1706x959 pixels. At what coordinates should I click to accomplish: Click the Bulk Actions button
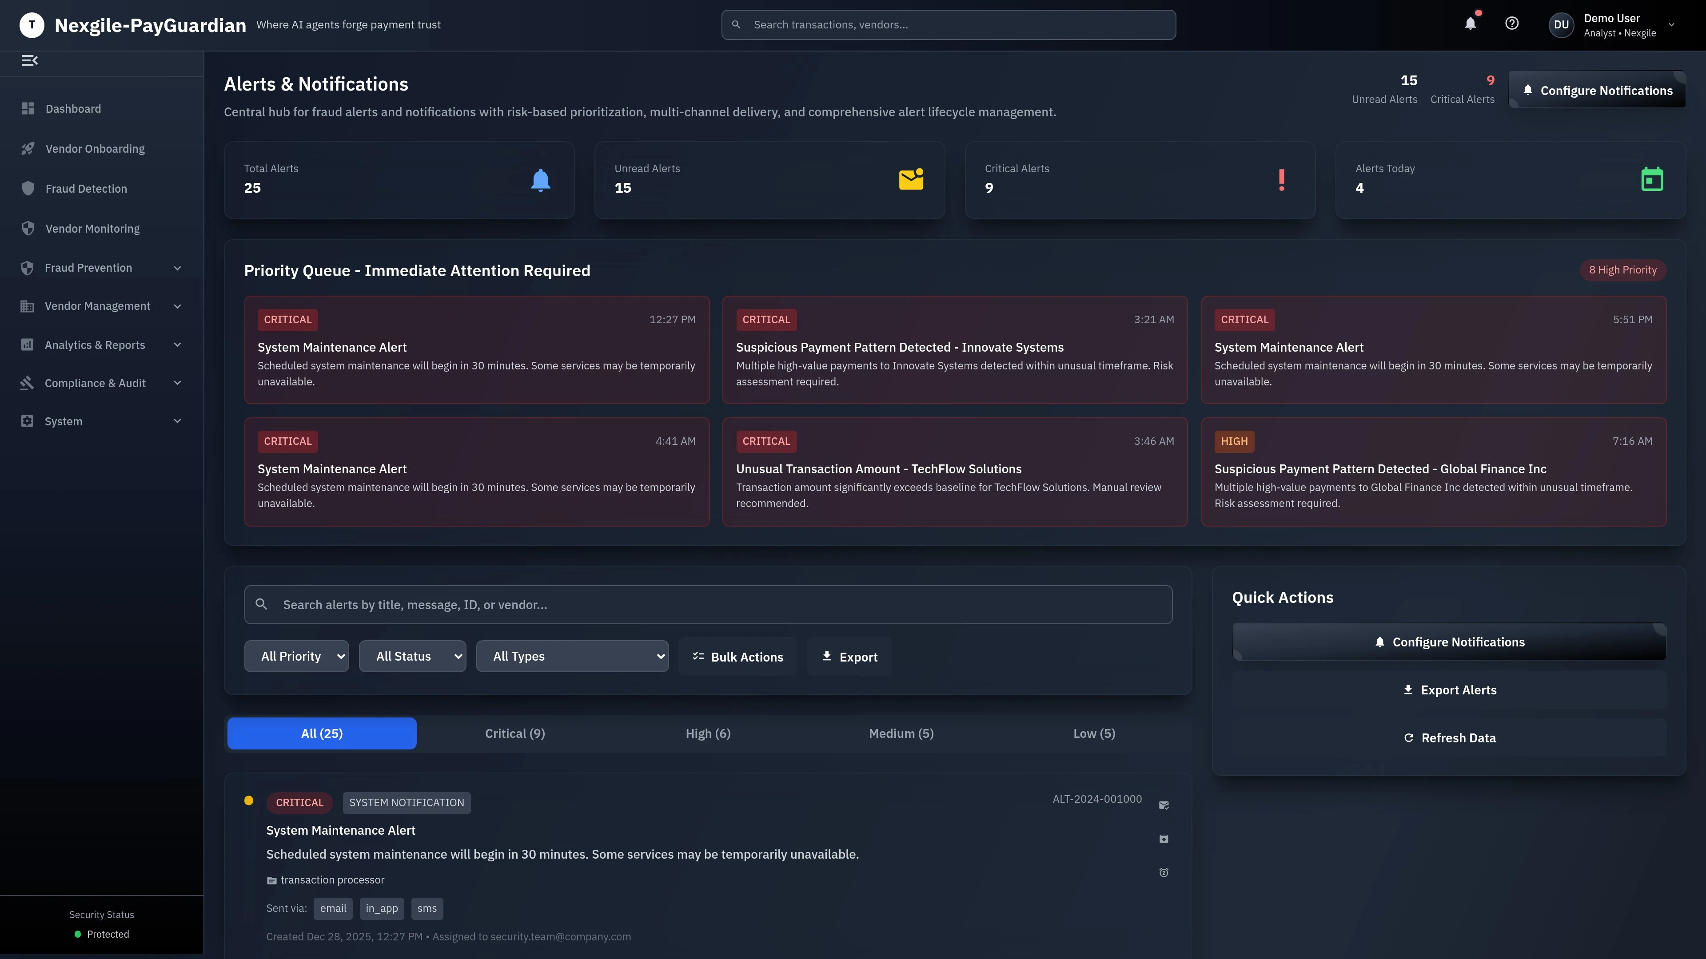[x=737, y=656]
